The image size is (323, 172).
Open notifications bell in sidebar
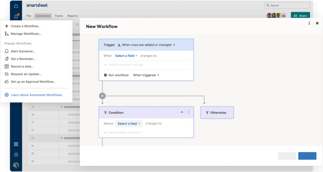pyautogui.click(x=16, y=16)
